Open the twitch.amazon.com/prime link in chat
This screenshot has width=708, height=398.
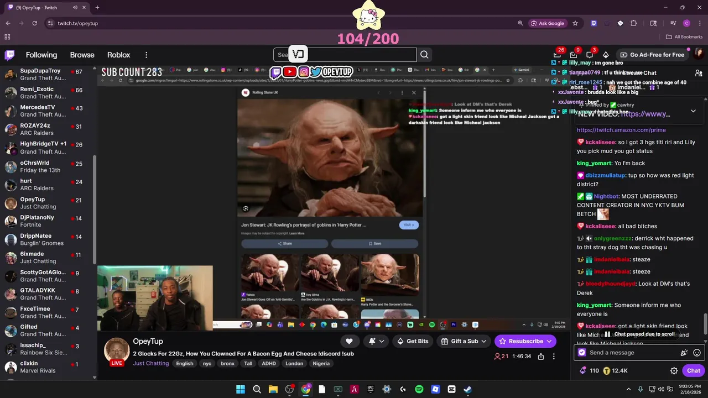pyautogui.click(x=621, y=130)
